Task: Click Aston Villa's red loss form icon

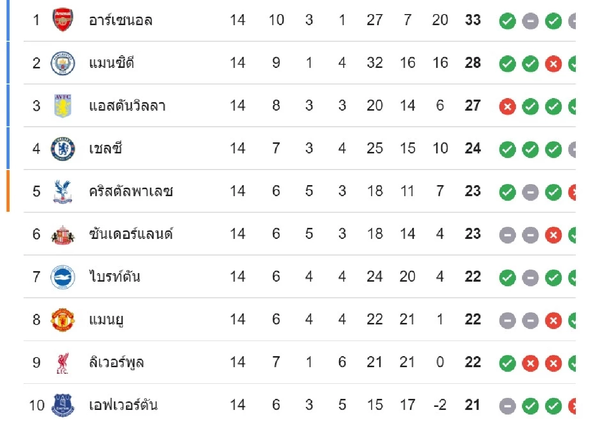Action: [x=507, y=107]
